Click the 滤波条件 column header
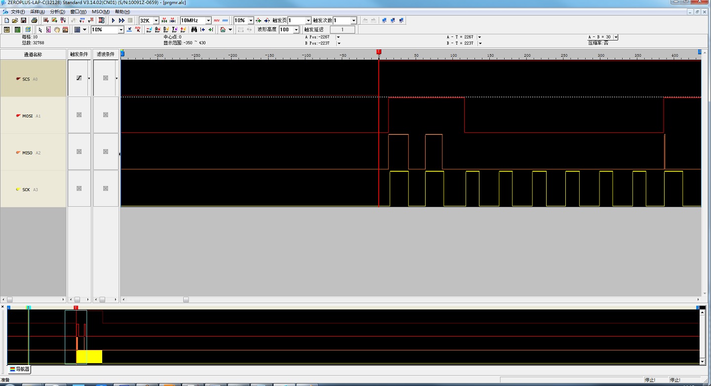711x386 pixels. tap(106, 54)
